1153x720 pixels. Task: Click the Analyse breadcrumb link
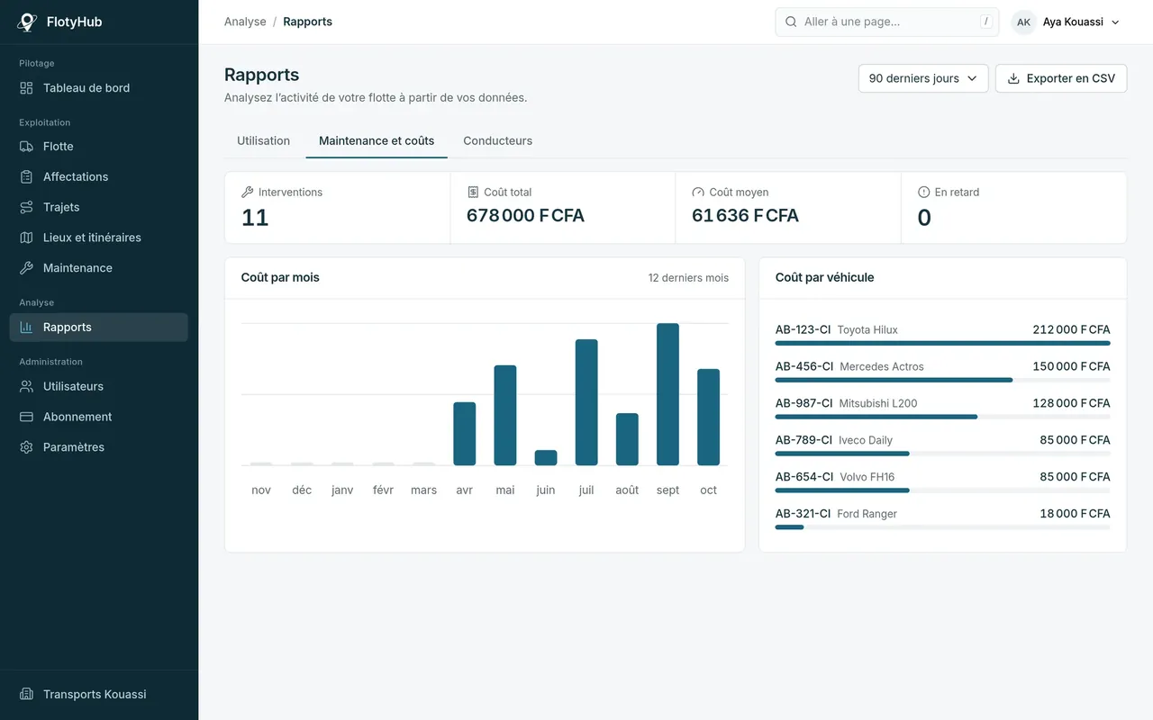tap(245, 22)
